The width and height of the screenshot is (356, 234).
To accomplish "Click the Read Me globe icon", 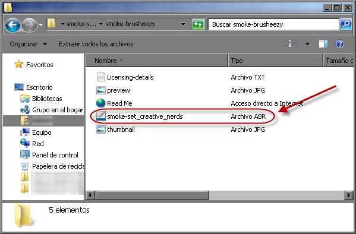I will click(101, 103).
